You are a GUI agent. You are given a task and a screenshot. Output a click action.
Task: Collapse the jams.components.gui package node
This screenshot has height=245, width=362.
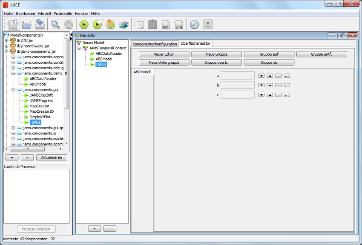point(13,90)
